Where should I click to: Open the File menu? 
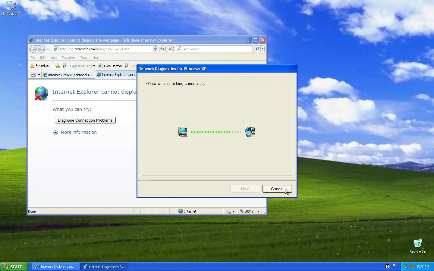coord(33,58)
